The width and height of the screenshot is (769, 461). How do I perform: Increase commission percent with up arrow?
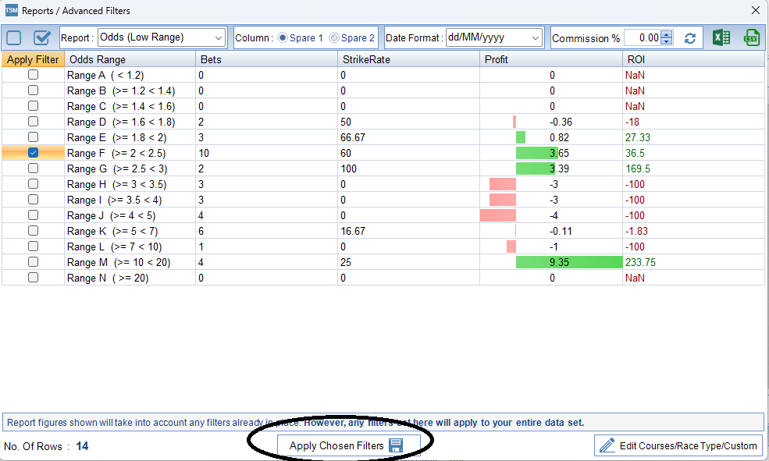(666, 34)
